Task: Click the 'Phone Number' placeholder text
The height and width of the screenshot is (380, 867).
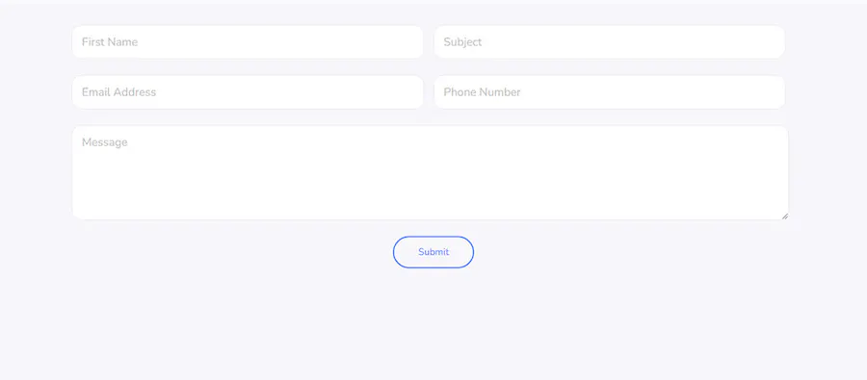Action: (482, 92)
